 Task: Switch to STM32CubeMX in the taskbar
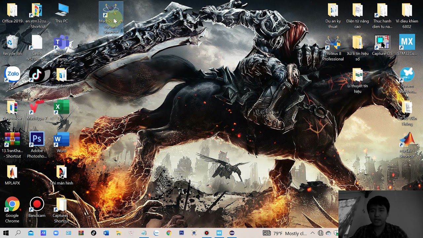[x=219, y=233]
